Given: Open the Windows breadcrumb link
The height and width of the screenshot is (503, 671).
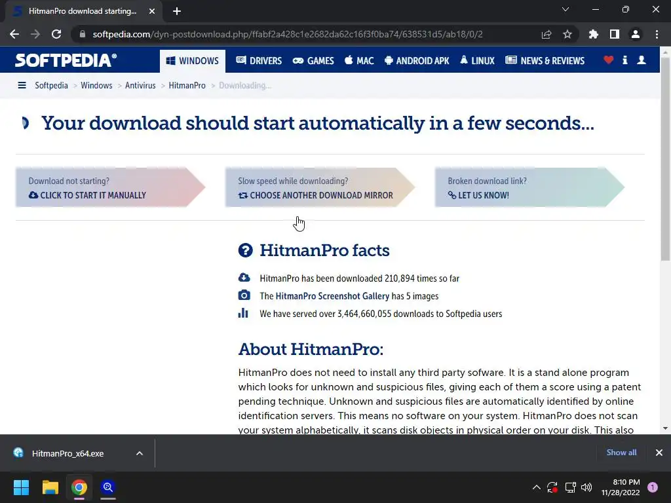Looking at the screenshot, I should pos(96,85).
